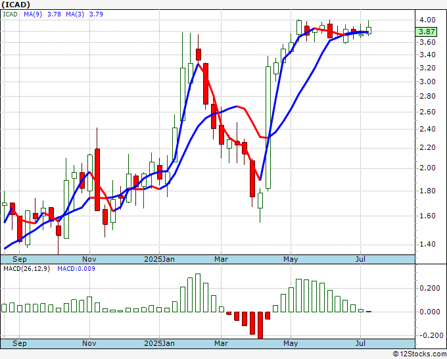Click the 3.00 price axis label
This screenshot has height=359, width=447.
427,82
